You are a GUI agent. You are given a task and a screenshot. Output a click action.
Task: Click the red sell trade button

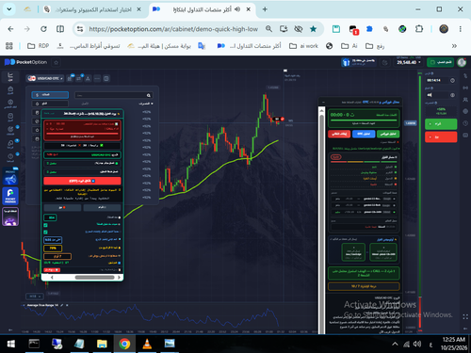click(x=441, y=137)
